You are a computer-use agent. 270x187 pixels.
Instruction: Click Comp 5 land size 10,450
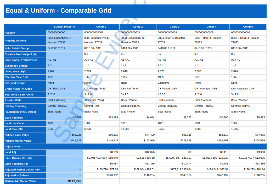(x=235, y=129)
